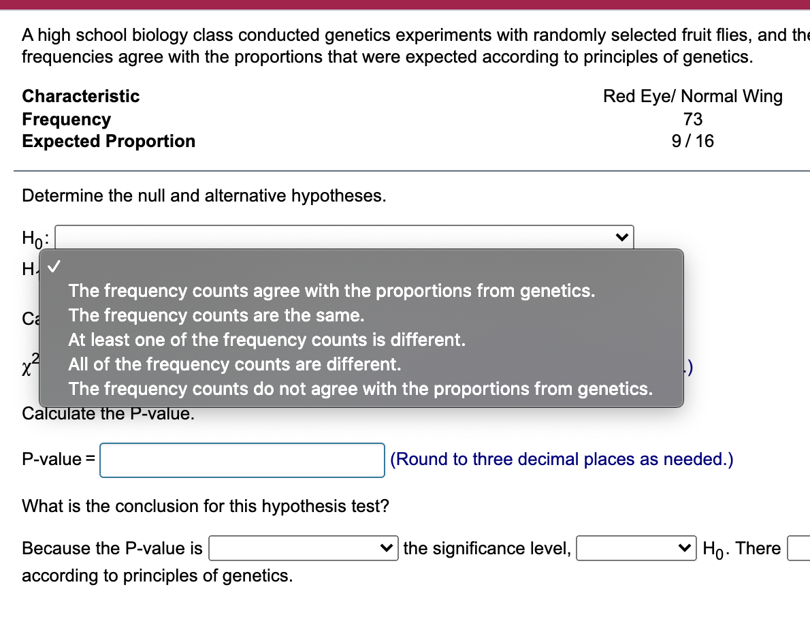Click the chi-squared symbol on the left
This screenshot has width=810, height=621.
coord(27,364)
